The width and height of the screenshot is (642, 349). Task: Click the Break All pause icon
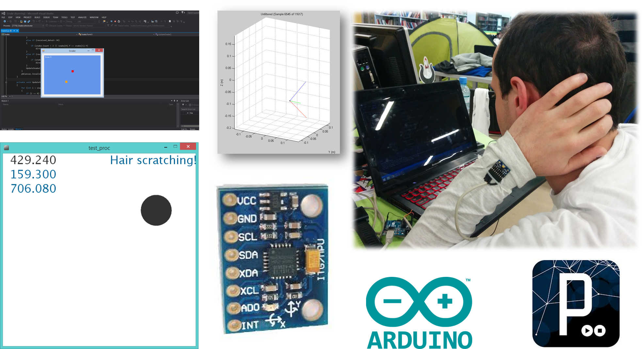pyautogui.click(x=111, y=21)
